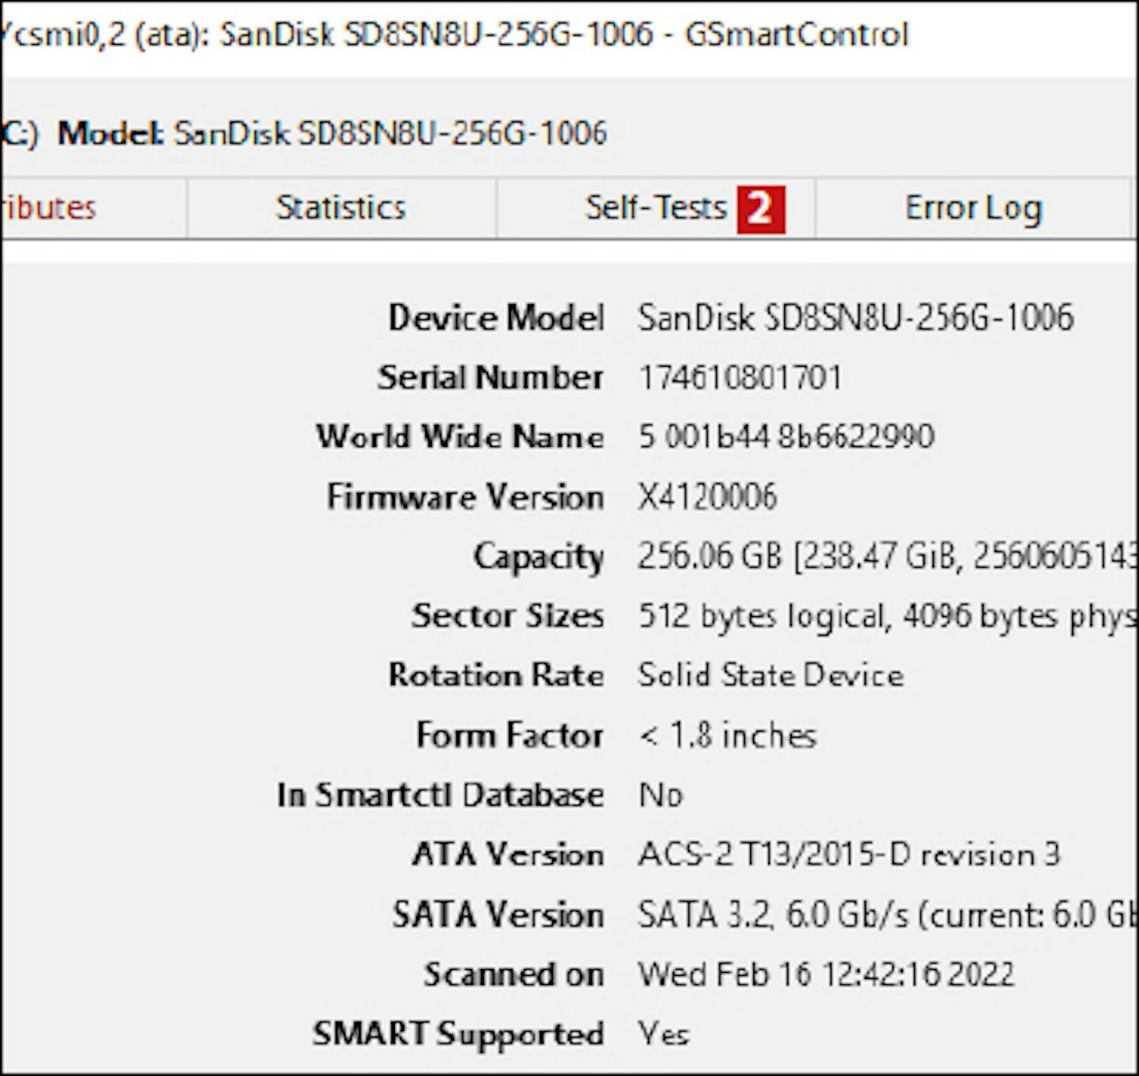This screenshot has height=1076, width=1139.
Task: Open the Self-Tests tab
Action: (656, 208)
